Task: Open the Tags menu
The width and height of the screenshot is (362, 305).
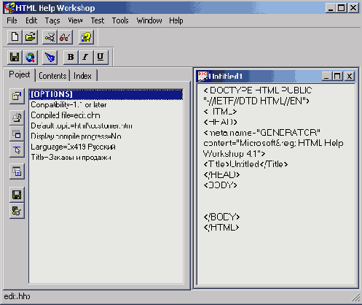Action: click(52, 20)
